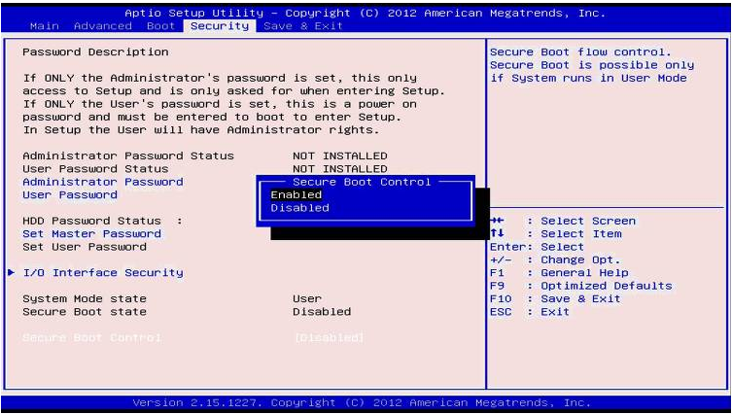Choose Disabled in Secure Boot Control popup
This screenshot has height=414, width=732.
pyautogui.click(x=299, y=207)
